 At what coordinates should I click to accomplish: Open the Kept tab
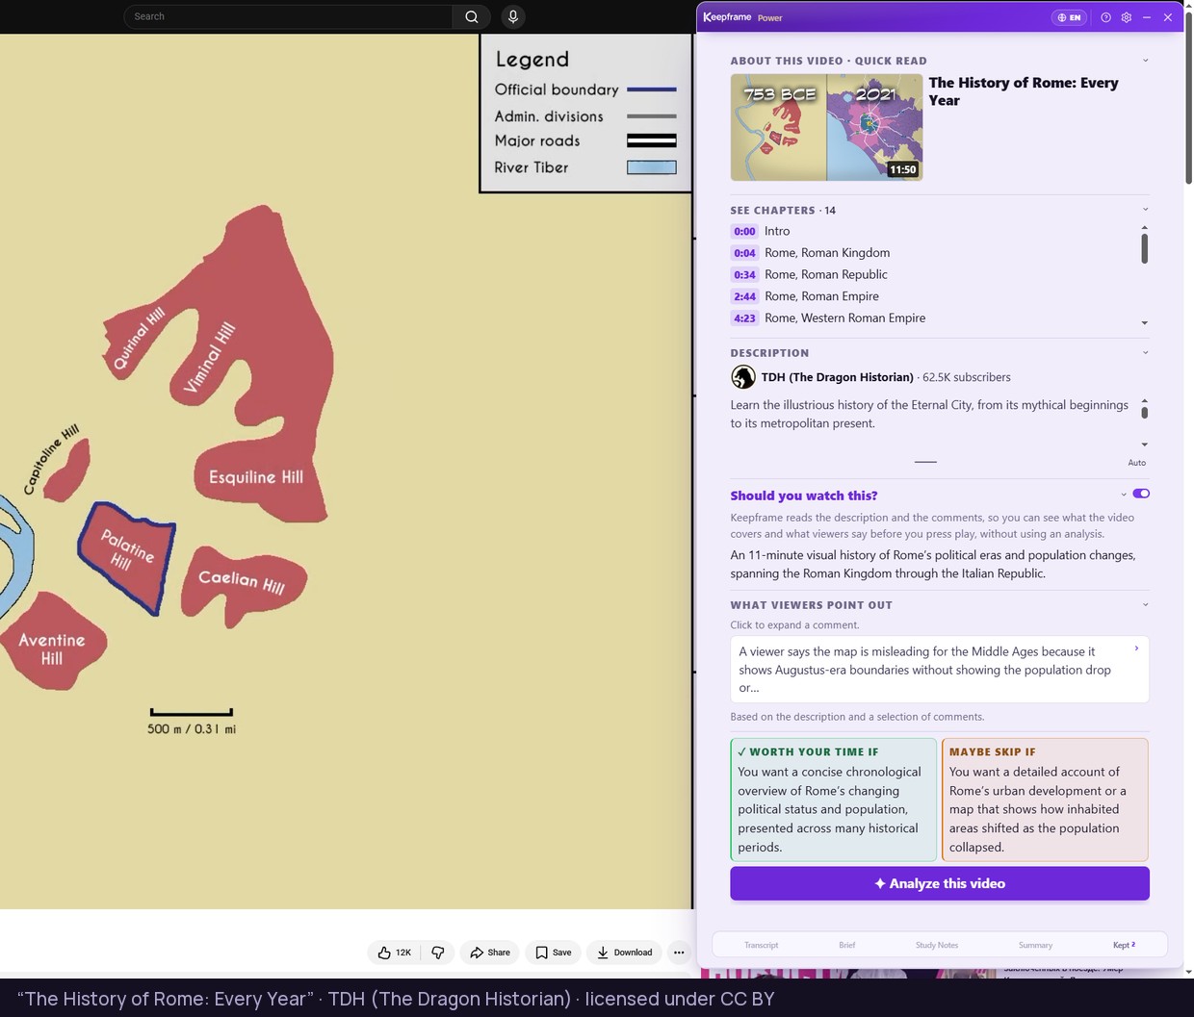1124,945
